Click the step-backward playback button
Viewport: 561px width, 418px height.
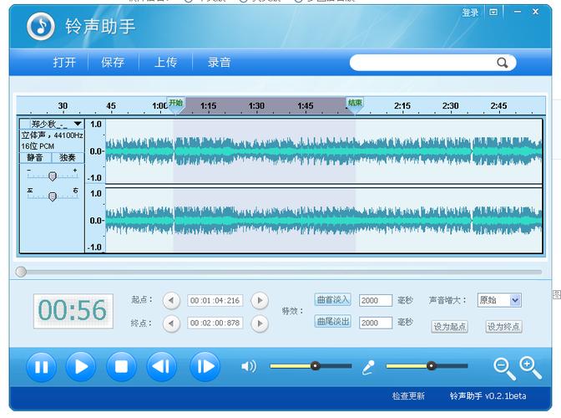coord(161,367)
